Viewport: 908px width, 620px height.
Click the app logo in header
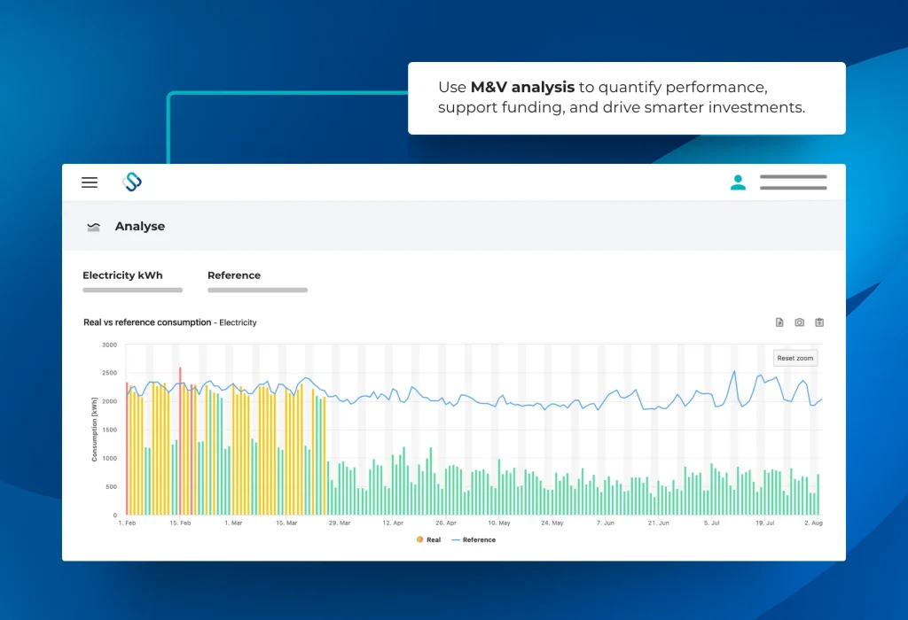click(132, 182)
